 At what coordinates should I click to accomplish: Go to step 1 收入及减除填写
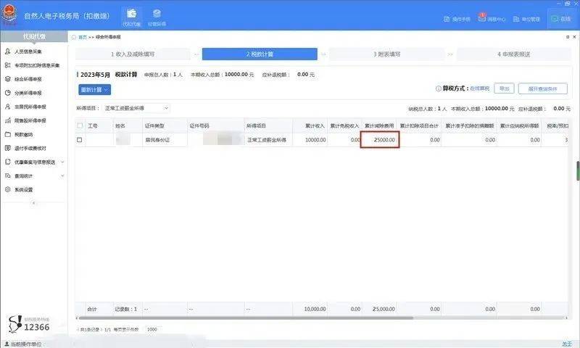point(133,54)
